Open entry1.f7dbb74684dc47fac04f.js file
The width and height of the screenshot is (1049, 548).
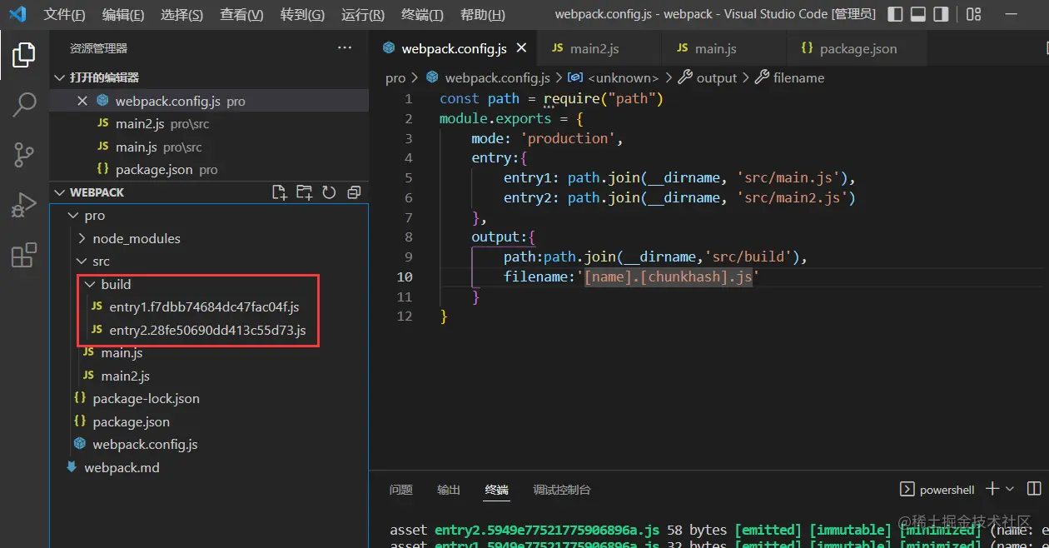click(x=204, y=307)
